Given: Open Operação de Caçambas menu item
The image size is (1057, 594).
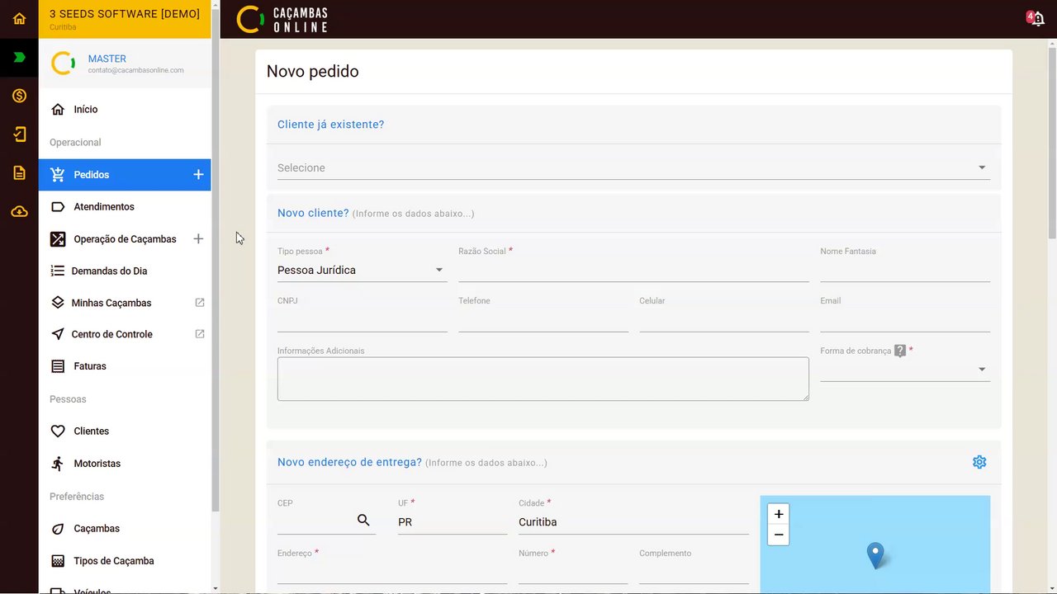Looking at the screenshot, I should [125, 238].
